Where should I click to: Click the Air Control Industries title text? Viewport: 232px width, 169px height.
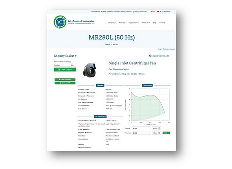click(x=81, y=21)
